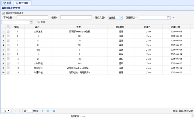The width and height of the screenshot is (194, 118).
Task: Click the 牛逼科技 customer cell
Action: coord(38,72)
